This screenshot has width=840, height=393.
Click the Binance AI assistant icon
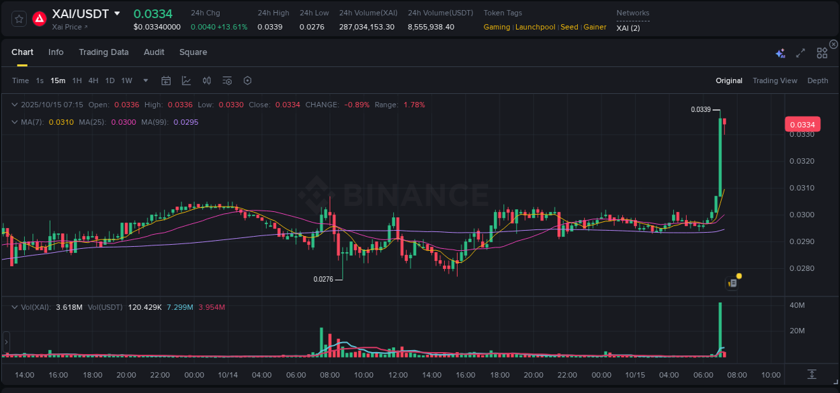(780, 52)
